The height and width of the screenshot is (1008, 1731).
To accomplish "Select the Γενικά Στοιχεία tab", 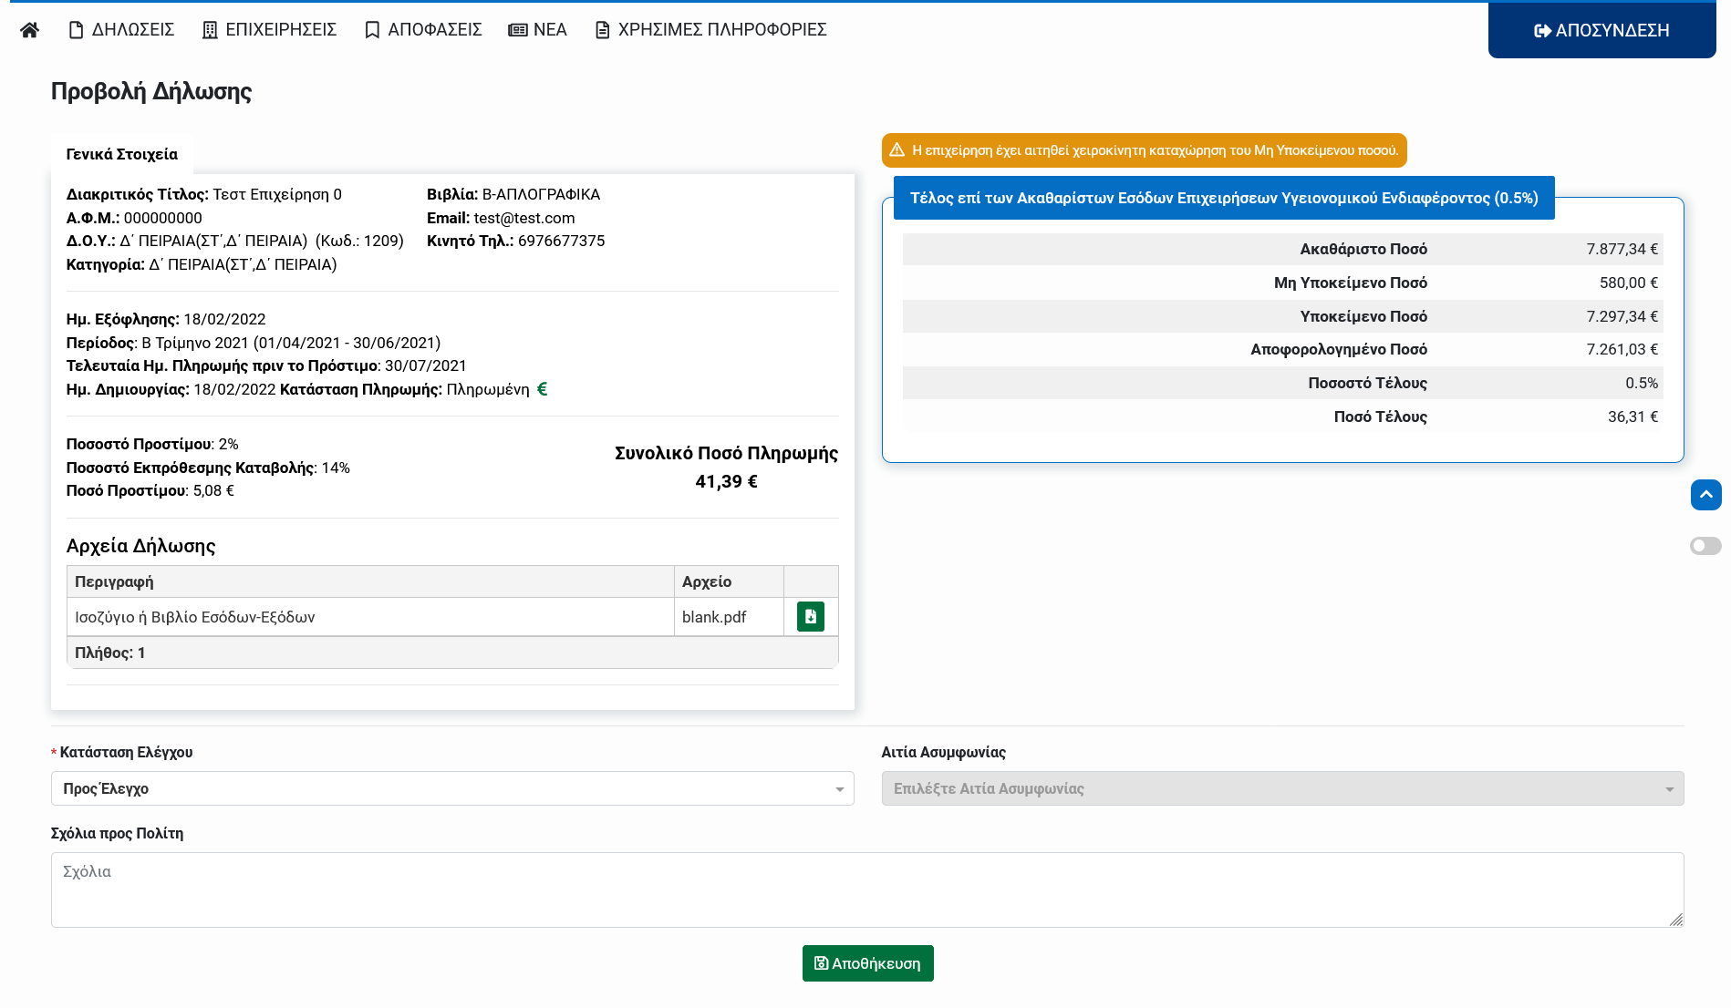I will coord(122,154).
